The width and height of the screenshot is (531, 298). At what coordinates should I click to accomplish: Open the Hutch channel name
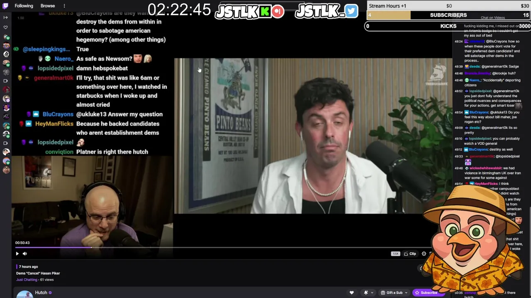(x=41, y=293)
